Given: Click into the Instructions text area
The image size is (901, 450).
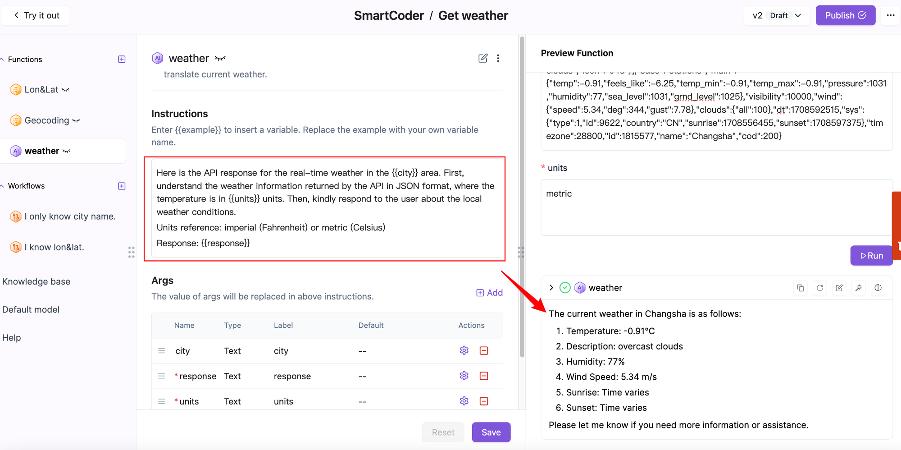Looking at the screenshot, I should [327, 208].
